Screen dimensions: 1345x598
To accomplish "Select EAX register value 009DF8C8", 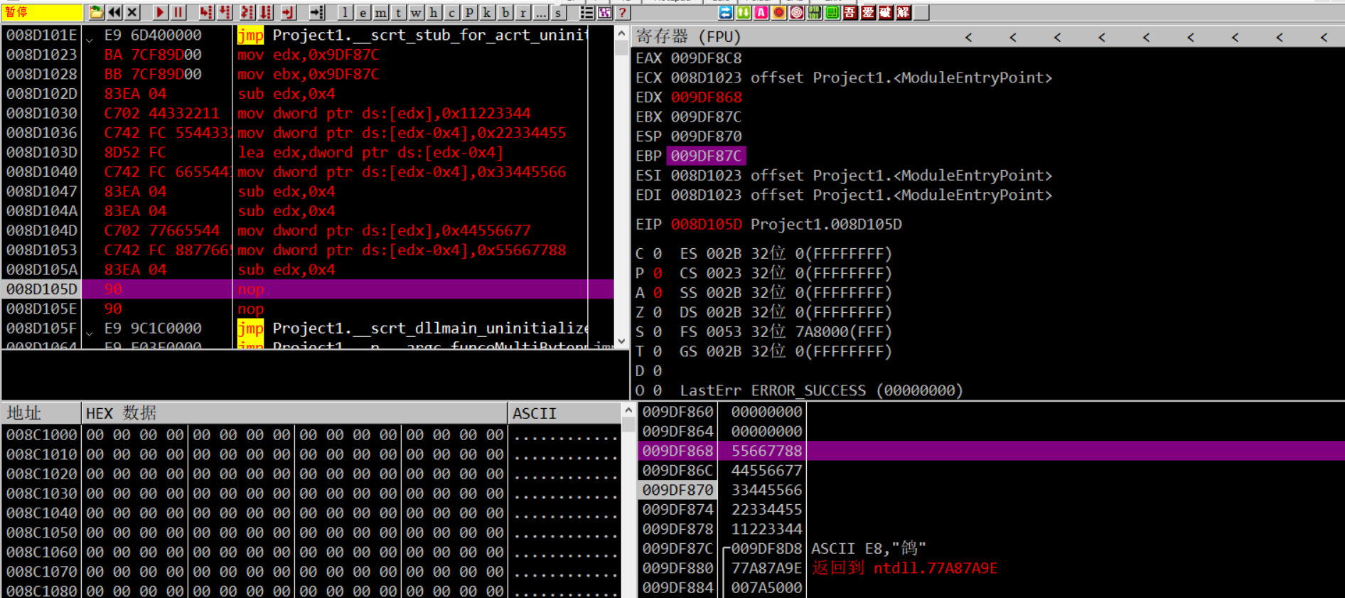I will (x=706, y=58).
